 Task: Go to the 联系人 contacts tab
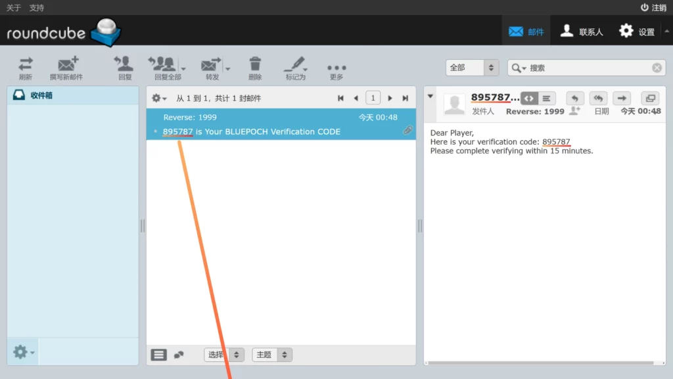tap(581, 31)
